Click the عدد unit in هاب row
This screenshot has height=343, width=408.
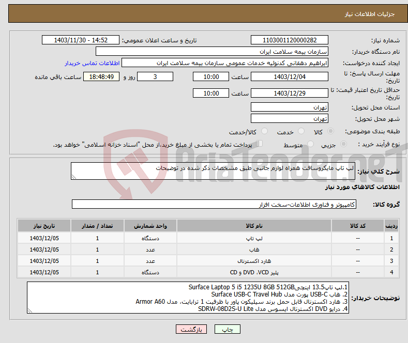pyautogui.click(x=150, y=250)
